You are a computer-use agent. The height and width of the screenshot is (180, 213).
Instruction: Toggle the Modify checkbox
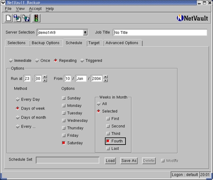[169, 161]
